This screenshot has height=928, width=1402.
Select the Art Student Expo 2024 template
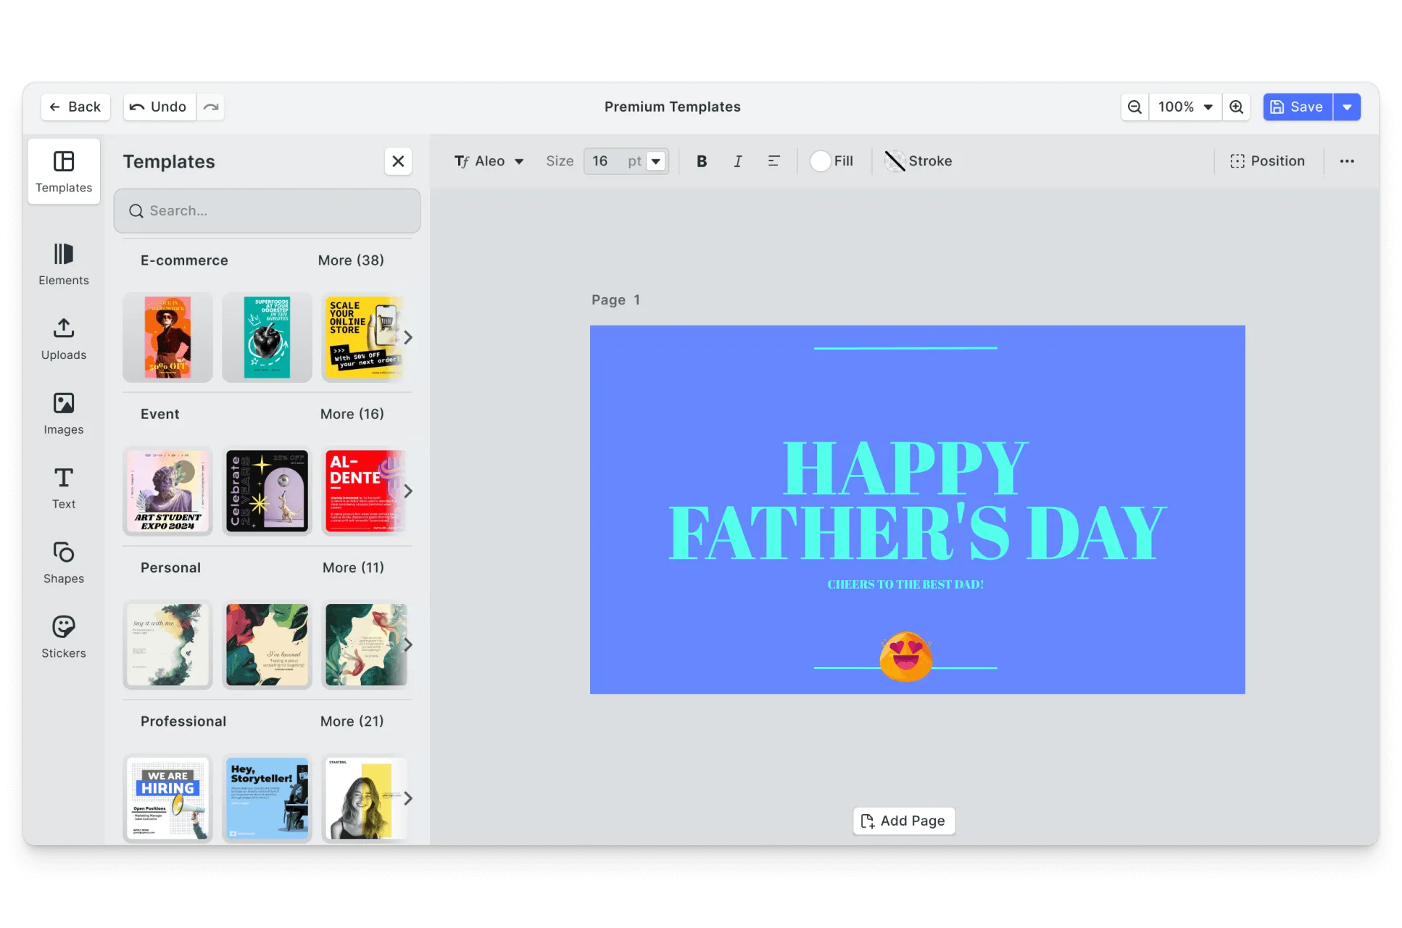click(167, 491)
